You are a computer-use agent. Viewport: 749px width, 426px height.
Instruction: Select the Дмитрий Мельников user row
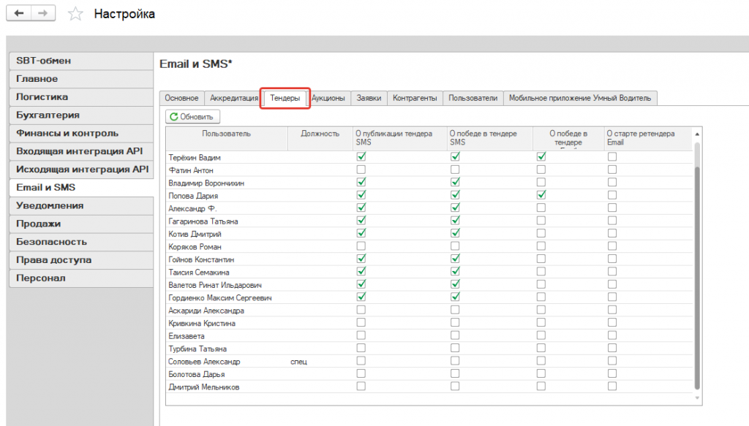pyautogui.click(x=429, y=387)
